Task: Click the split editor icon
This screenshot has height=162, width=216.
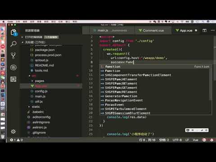Action: pos(204,31)
